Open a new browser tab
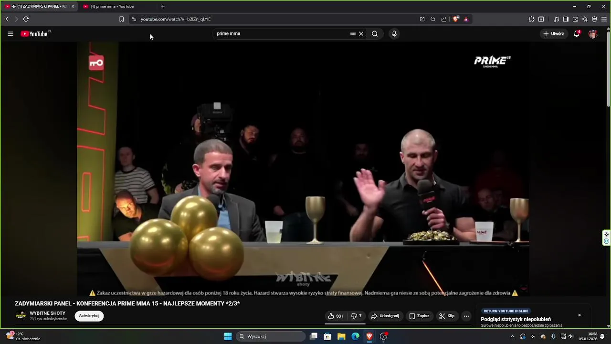Screen dimensions: 611x344 [163, 6]
